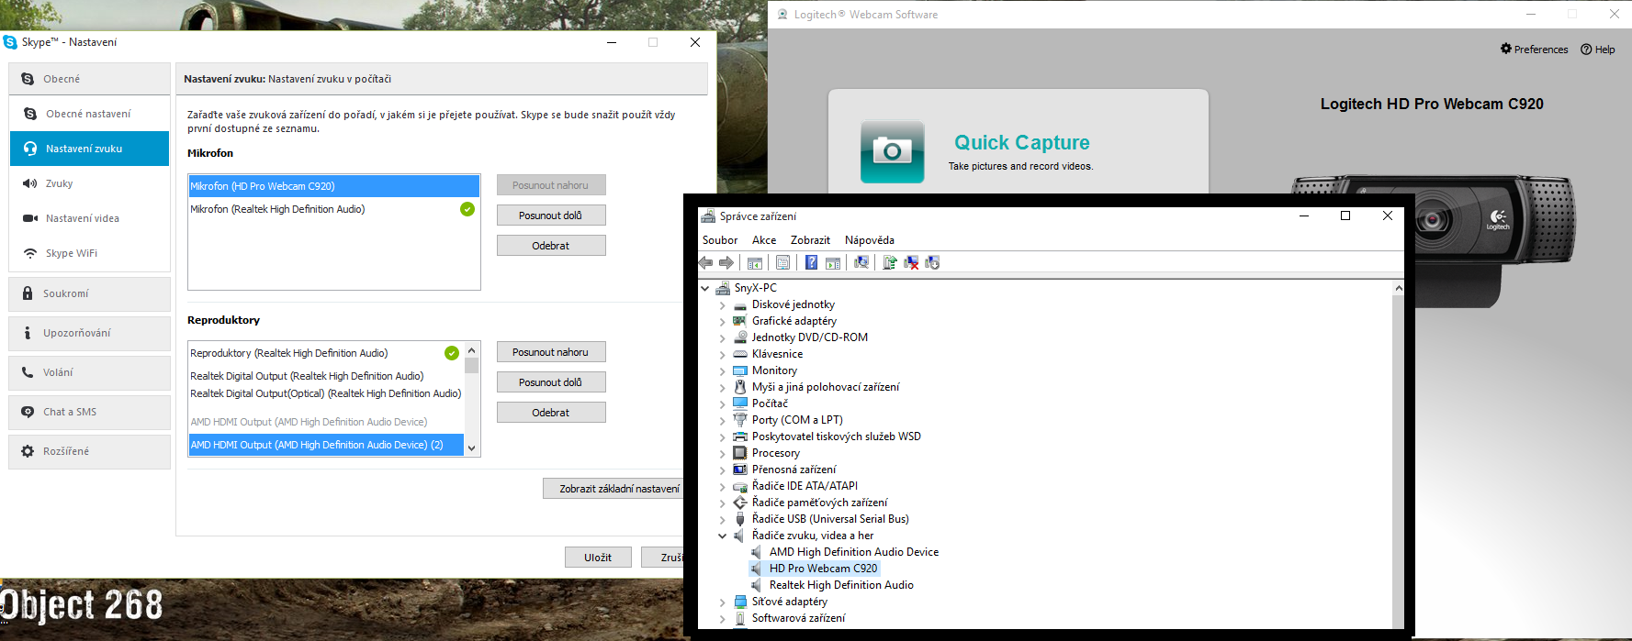Open the Chat a SMS section
This screenshot has width=1632, height=641.
pos(89,412)
